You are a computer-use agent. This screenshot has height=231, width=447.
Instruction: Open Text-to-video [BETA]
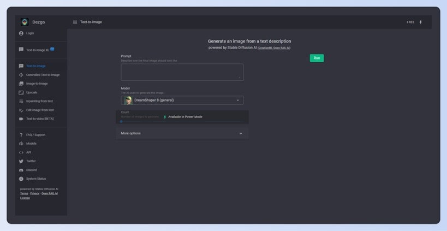click(40, 119)
